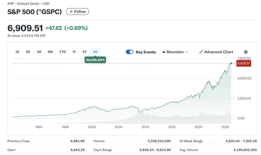Expand the Mountain chart style dropdown
This screenshot has height=155, width=261.
(x=187, y=52)
